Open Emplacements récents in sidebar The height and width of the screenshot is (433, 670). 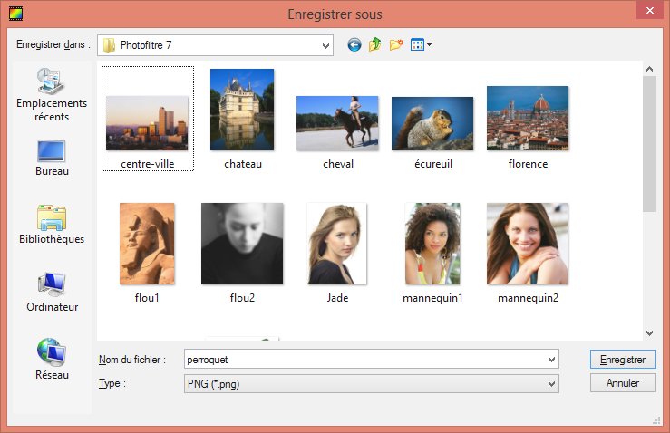[52, 95]
